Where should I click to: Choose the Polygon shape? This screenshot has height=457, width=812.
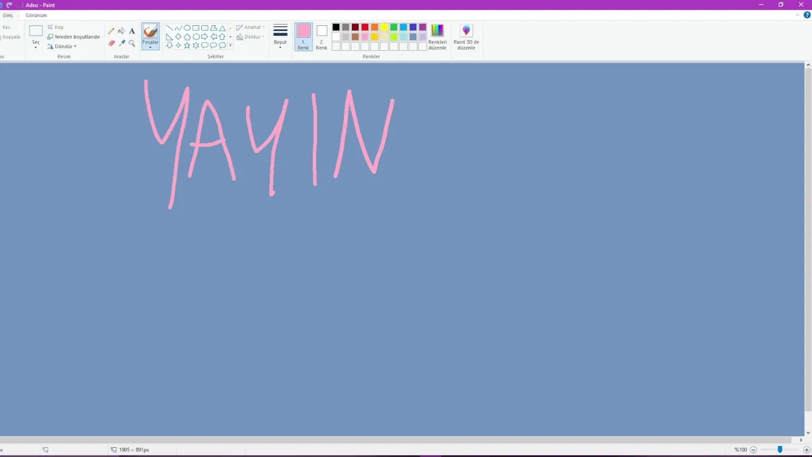click(x=214, y=28)
